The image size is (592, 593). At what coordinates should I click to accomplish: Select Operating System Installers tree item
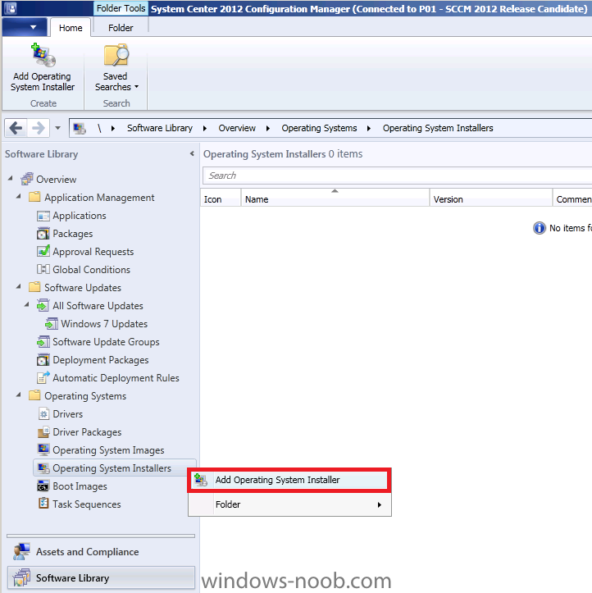pos(115,468)
